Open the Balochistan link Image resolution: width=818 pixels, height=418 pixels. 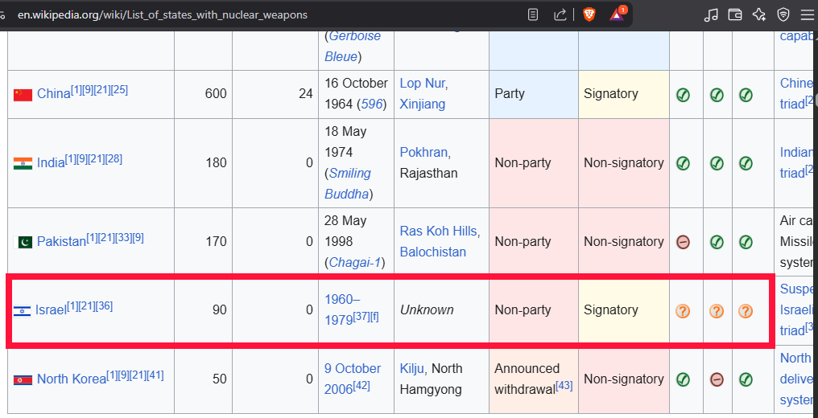point(432,252)
